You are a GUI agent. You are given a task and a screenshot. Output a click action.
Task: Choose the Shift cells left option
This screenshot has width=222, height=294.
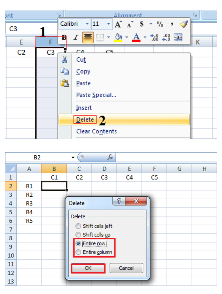78,226
